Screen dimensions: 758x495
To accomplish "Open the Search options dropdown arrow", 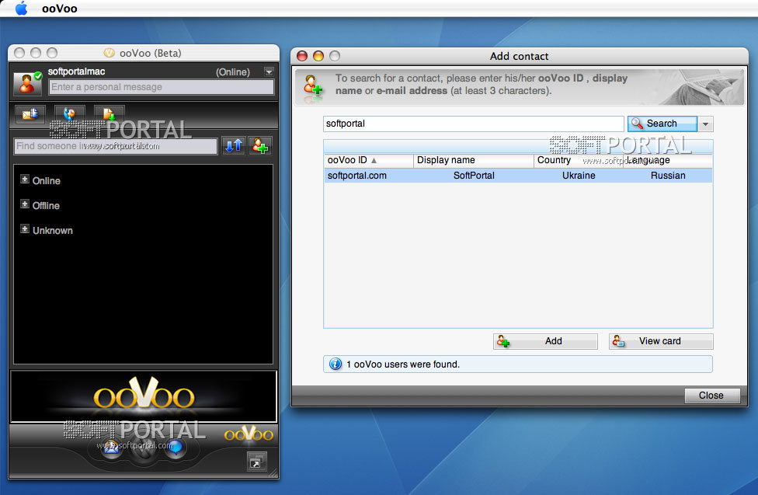I will [706, 124].
